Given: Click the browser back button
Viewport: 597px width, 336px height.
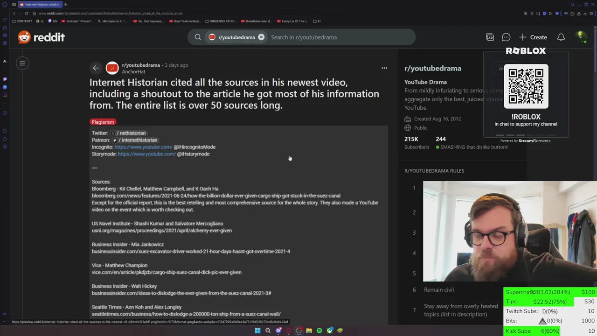Looking at the screenshot, I should pyautogui.click(x=14, y=13).
